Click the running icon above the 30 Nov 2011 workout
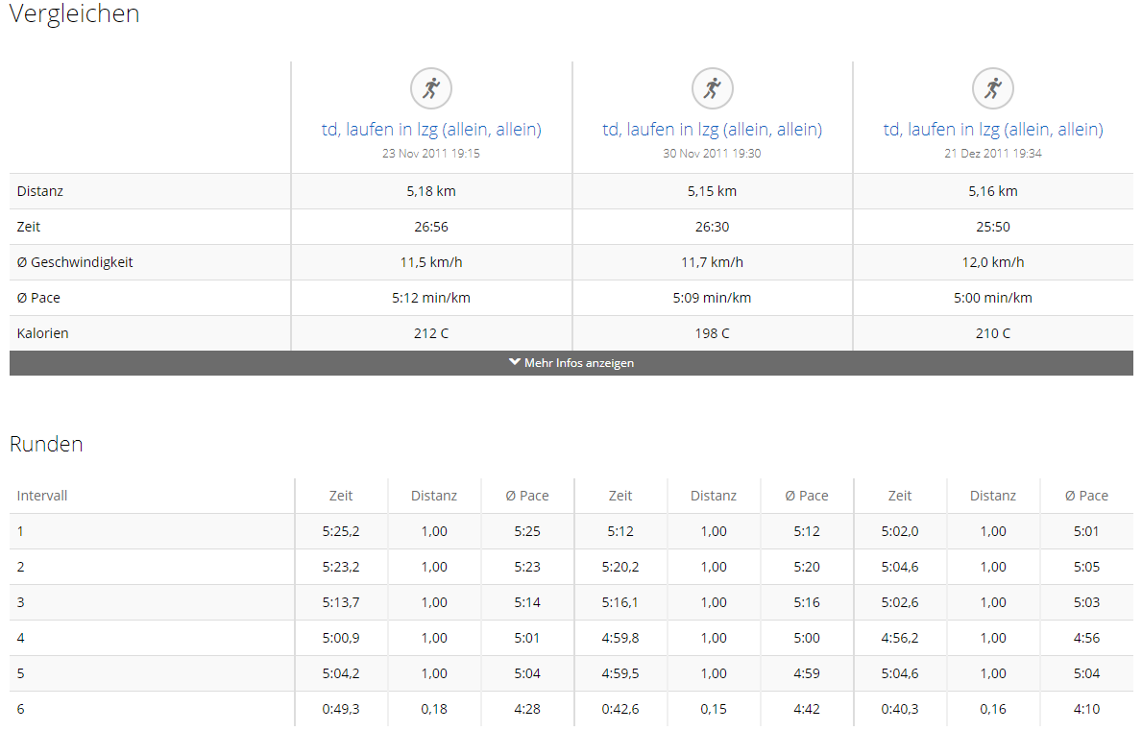This screenshot has width=1142, height=731. [x=712, y=88]
